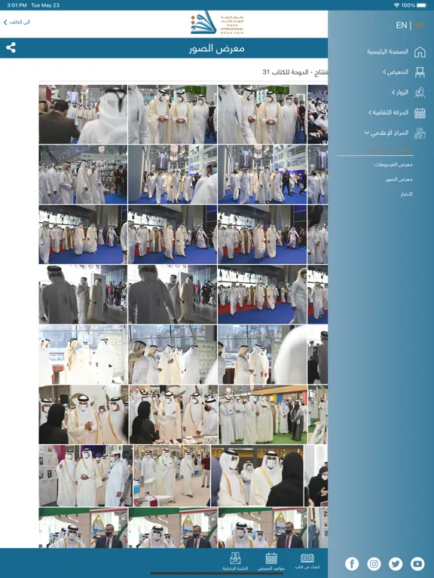The image size is (434, 578).
Task: Tap the Wi-Fi status icon
Action: tap(396, 5)
